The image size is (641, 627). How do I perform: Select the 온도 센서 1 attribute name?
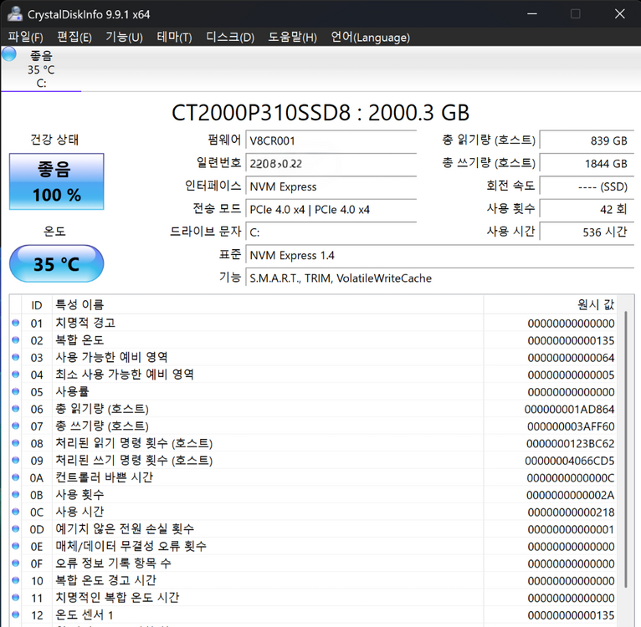coord(85,614)
